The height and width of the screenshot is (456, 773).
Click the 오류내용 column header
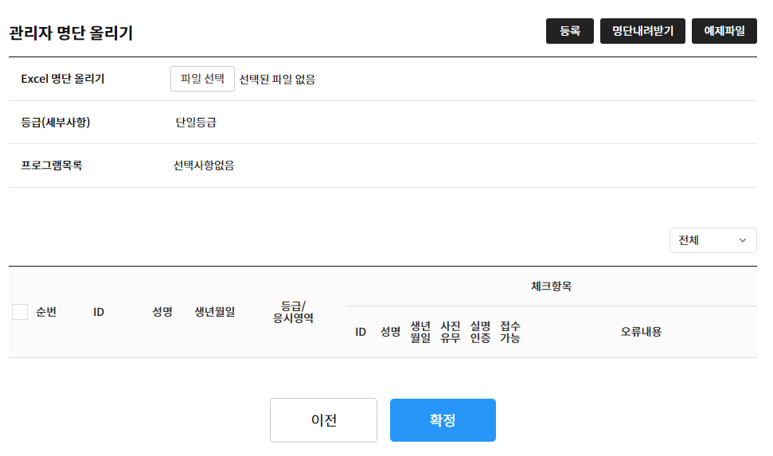pos(641,332)
